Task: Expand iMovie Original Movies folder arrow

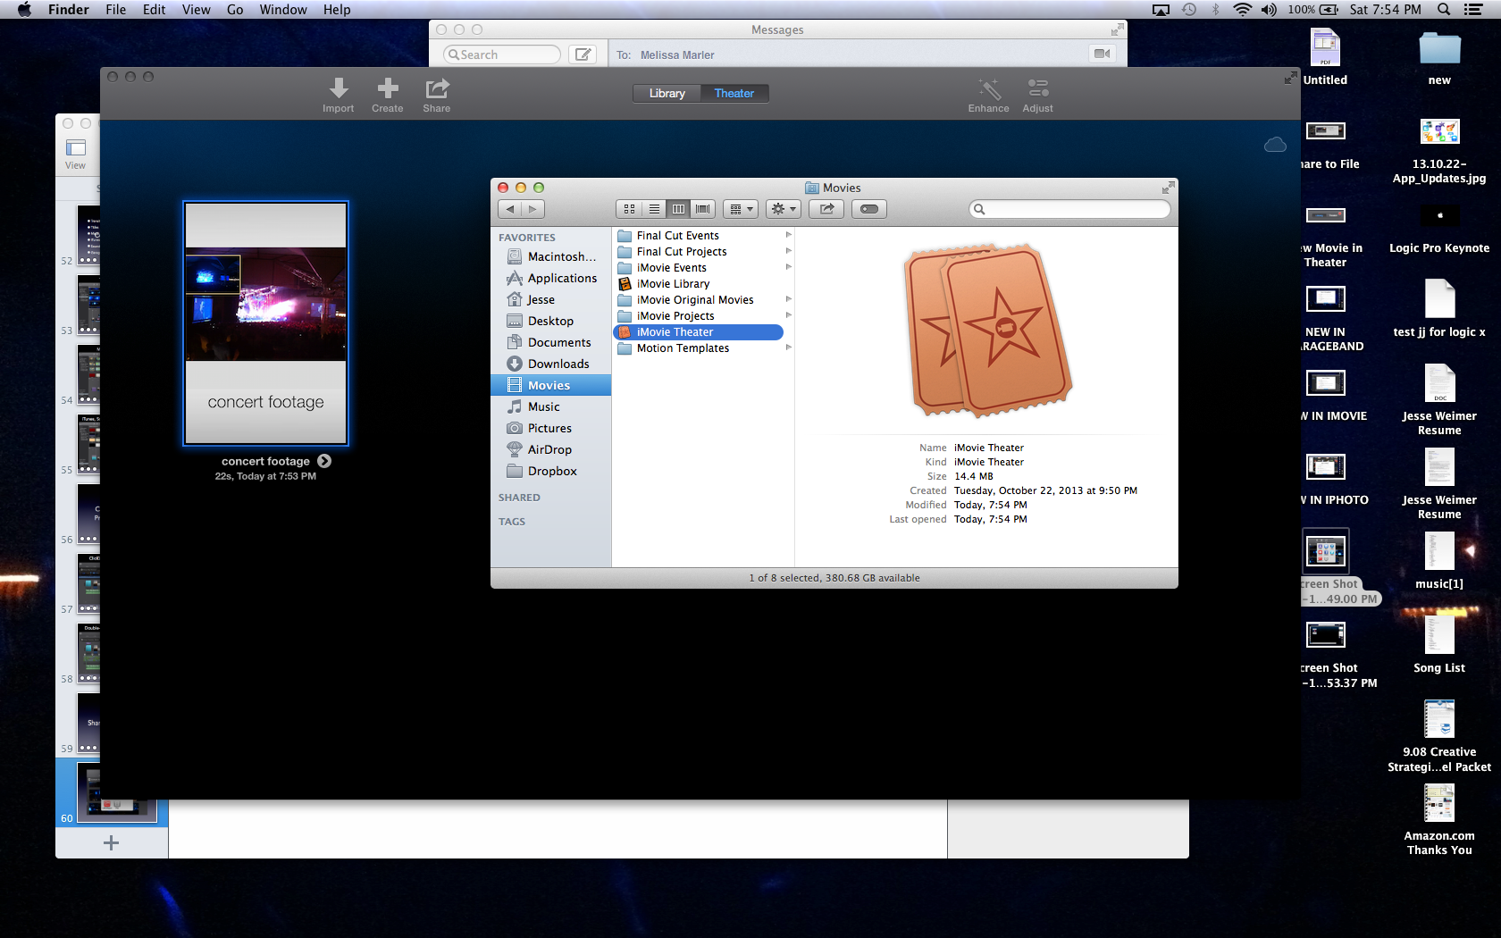Action: [788, 299]
